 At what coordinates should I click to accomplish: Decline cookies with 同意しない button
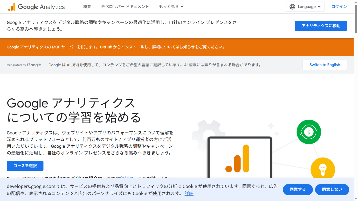pyautogui.click(x=332, y=190)
